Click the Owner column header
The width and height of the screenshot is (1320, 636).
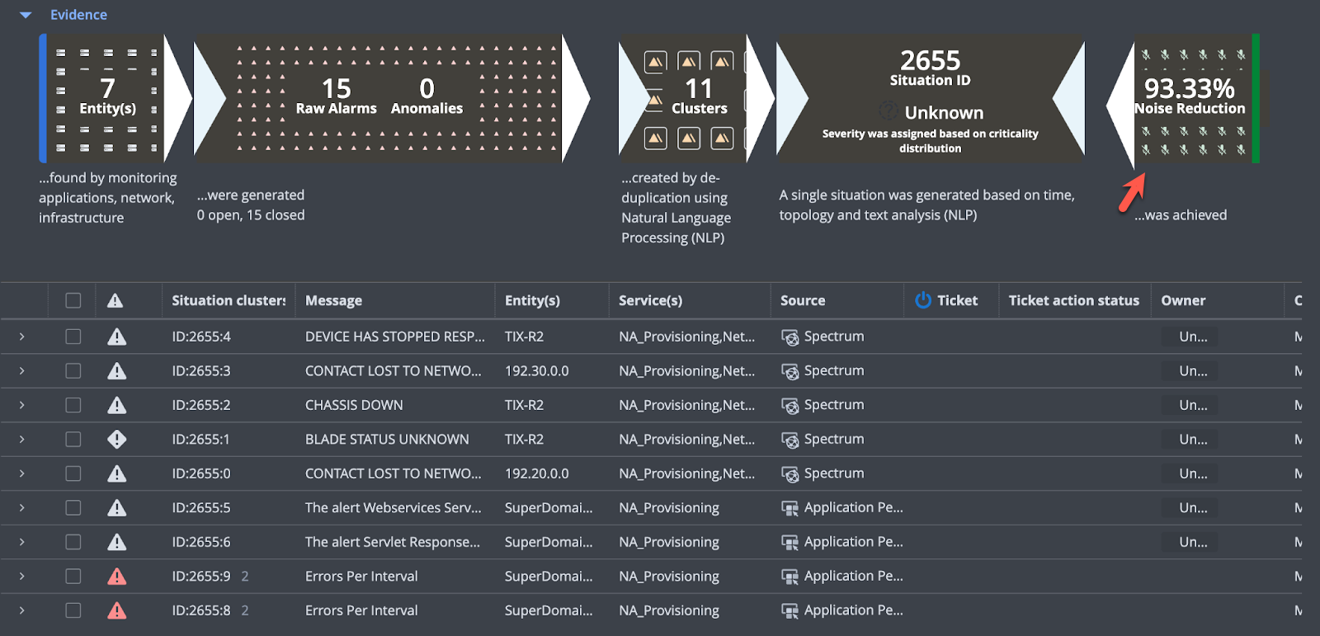click(x=1183, y=300)
